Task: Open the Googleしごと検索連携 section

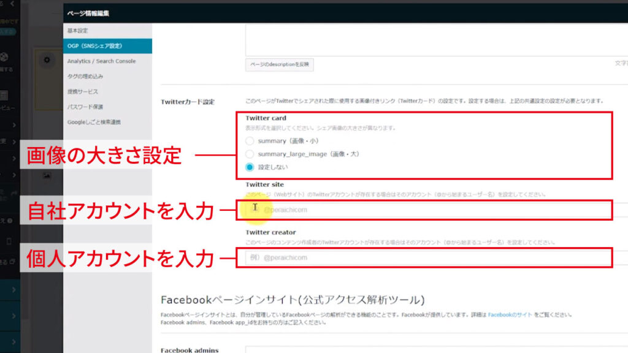Action: (107, 122)
